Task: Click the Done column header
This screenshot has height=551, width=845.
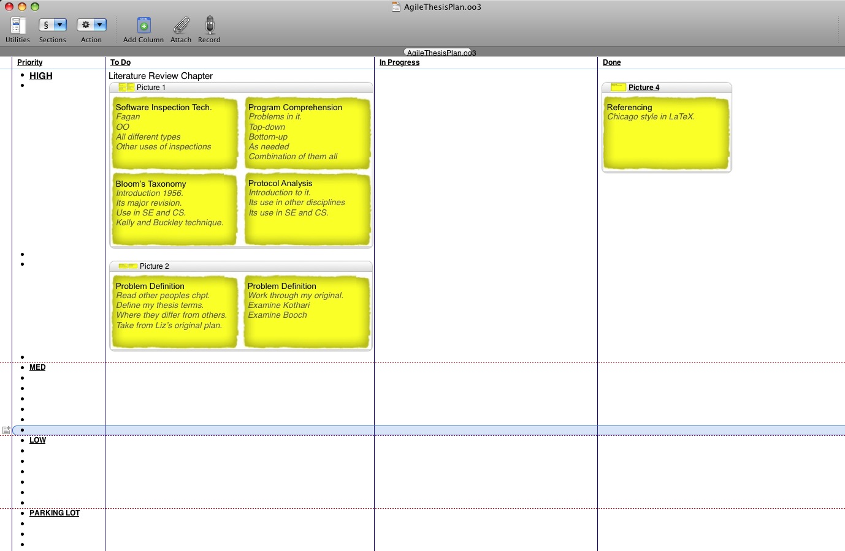Action: tap(611, 62)
